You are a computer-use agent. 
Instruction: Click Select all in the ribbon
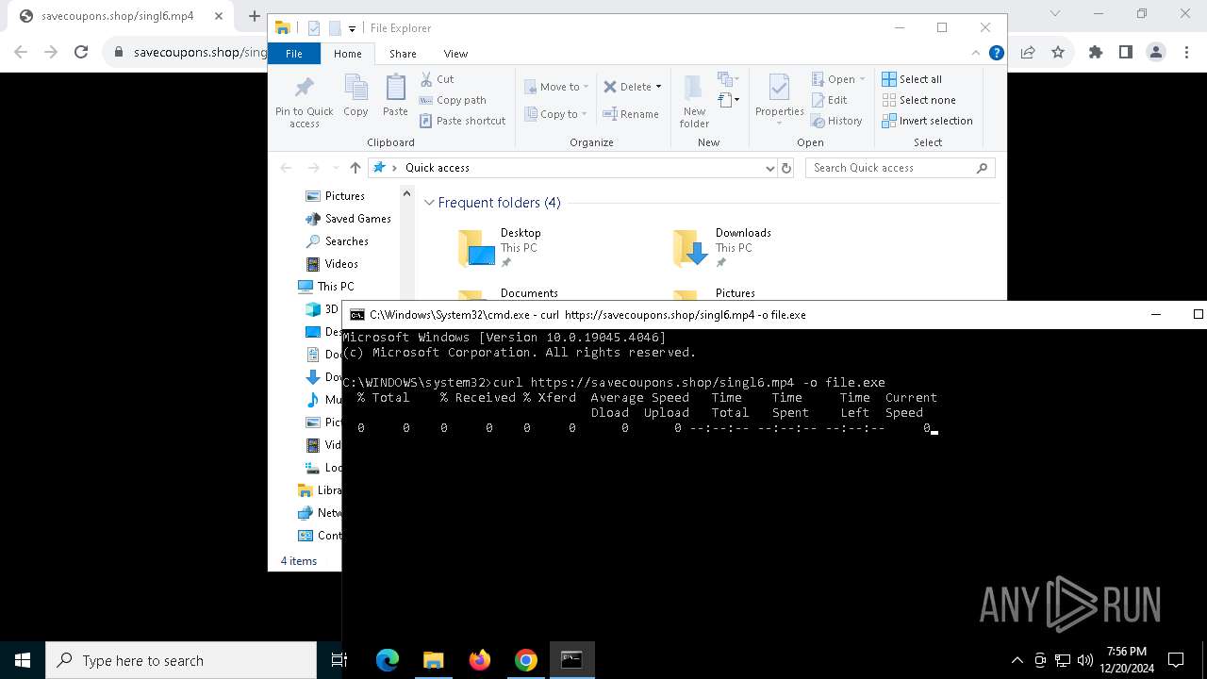[912, 79]
